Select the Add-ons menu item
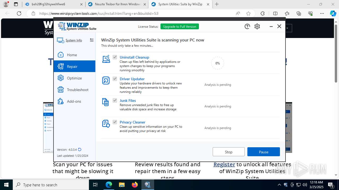This screenshot has height=190, width=339. pos(74,101)
